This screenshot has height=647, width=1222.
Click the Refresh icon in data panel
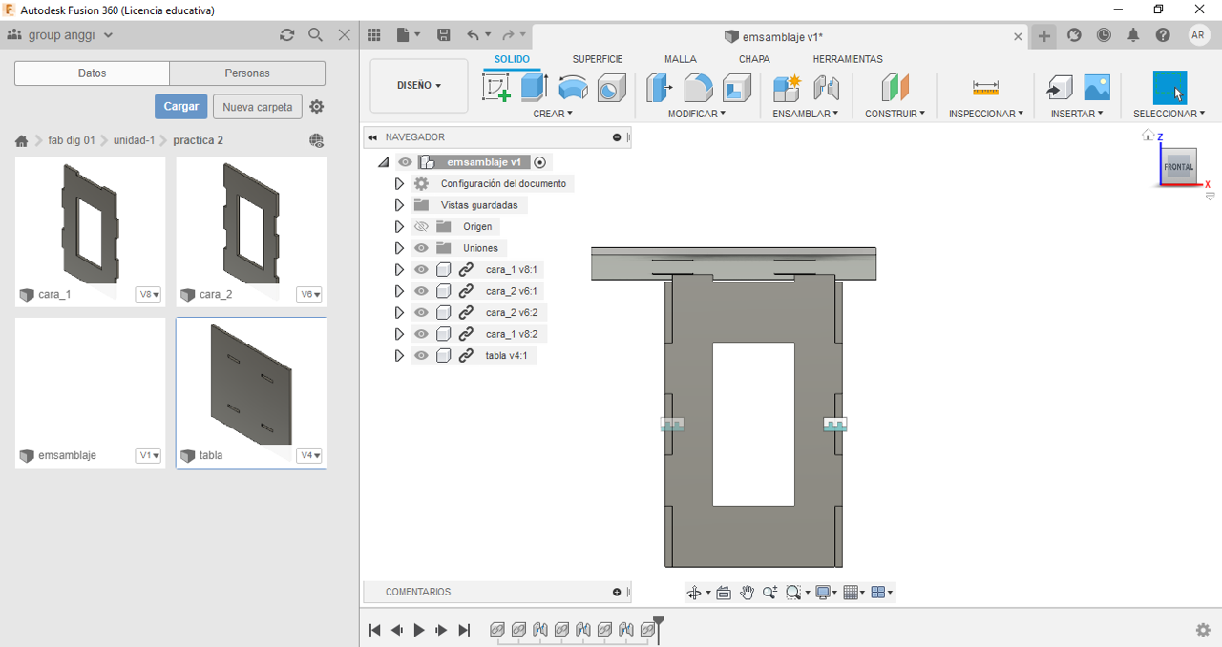(286, 35)
